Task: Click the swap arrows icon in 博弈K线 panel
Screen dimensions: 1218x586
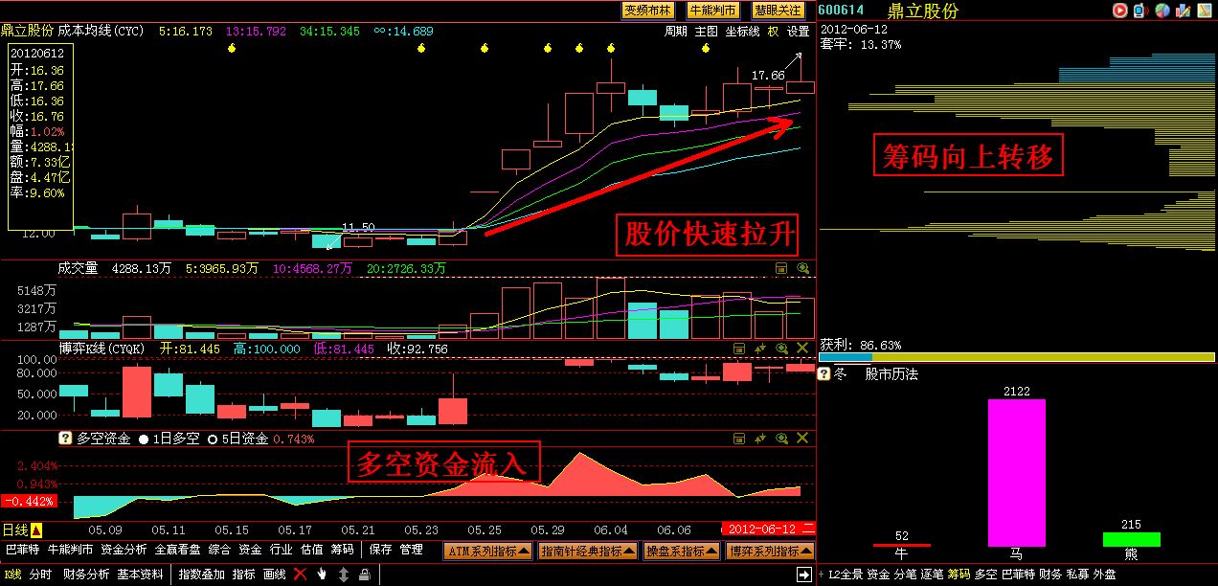Action: click(x=760, y=349)
